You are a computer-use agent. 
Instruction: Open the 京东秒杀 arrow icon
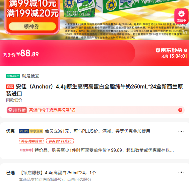coord(186,50)
